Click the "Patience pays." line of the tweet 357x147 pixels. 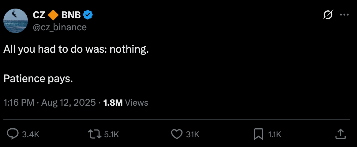coord(38,79)
